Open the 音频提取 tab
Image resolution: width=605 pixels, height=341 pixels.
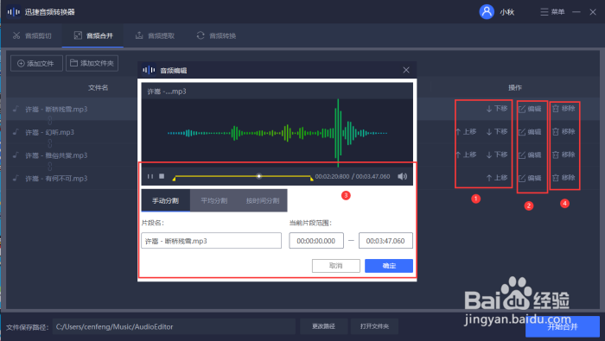click(x=155, y=35)
